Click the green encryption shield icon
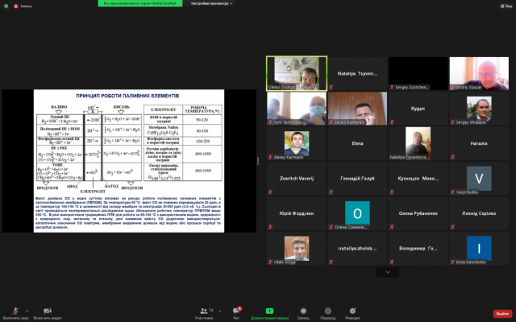 pos(6,6)
